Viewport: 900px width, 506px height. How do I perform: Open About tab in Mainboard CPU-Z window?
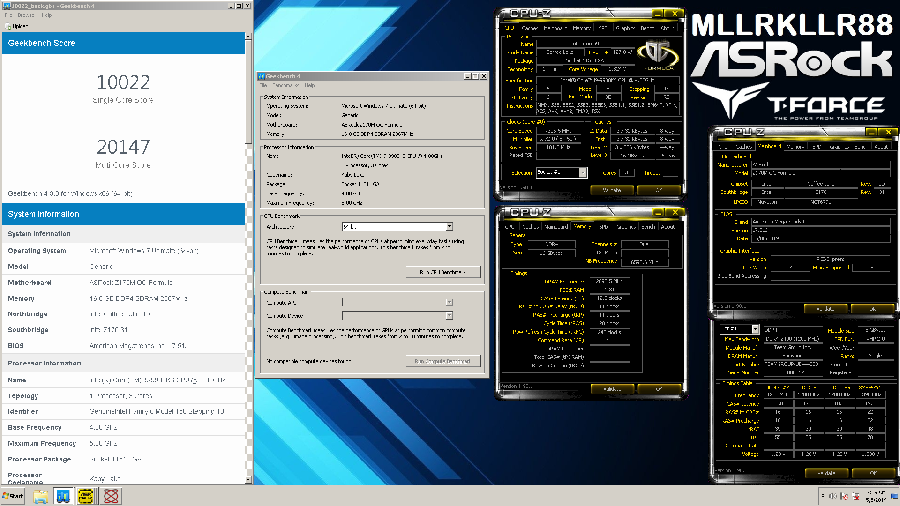881,147
